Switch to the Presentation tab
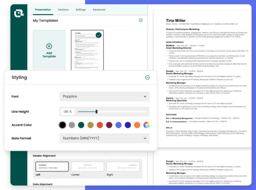 click(43, 9)
